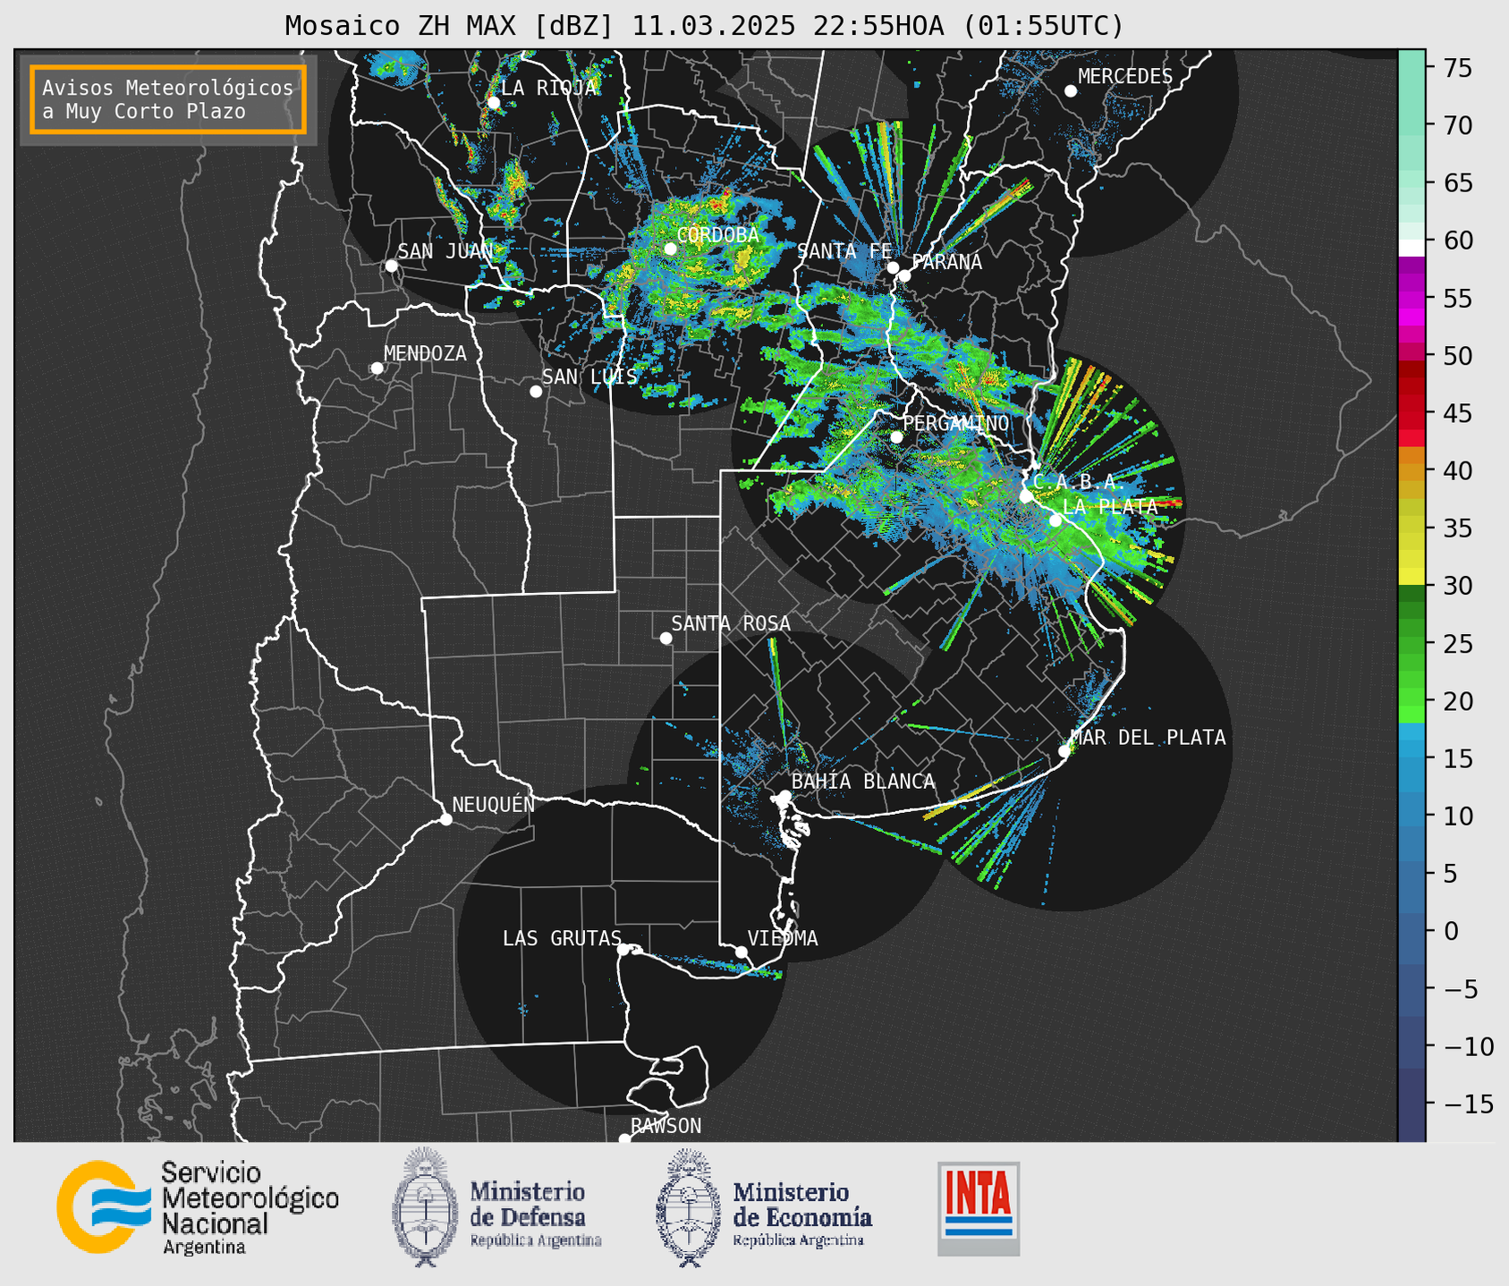This screenshot has width=1509, height=1286.
Task: Pick the yellow 30 dBZ colorbar band
Action: (1412, 578)
